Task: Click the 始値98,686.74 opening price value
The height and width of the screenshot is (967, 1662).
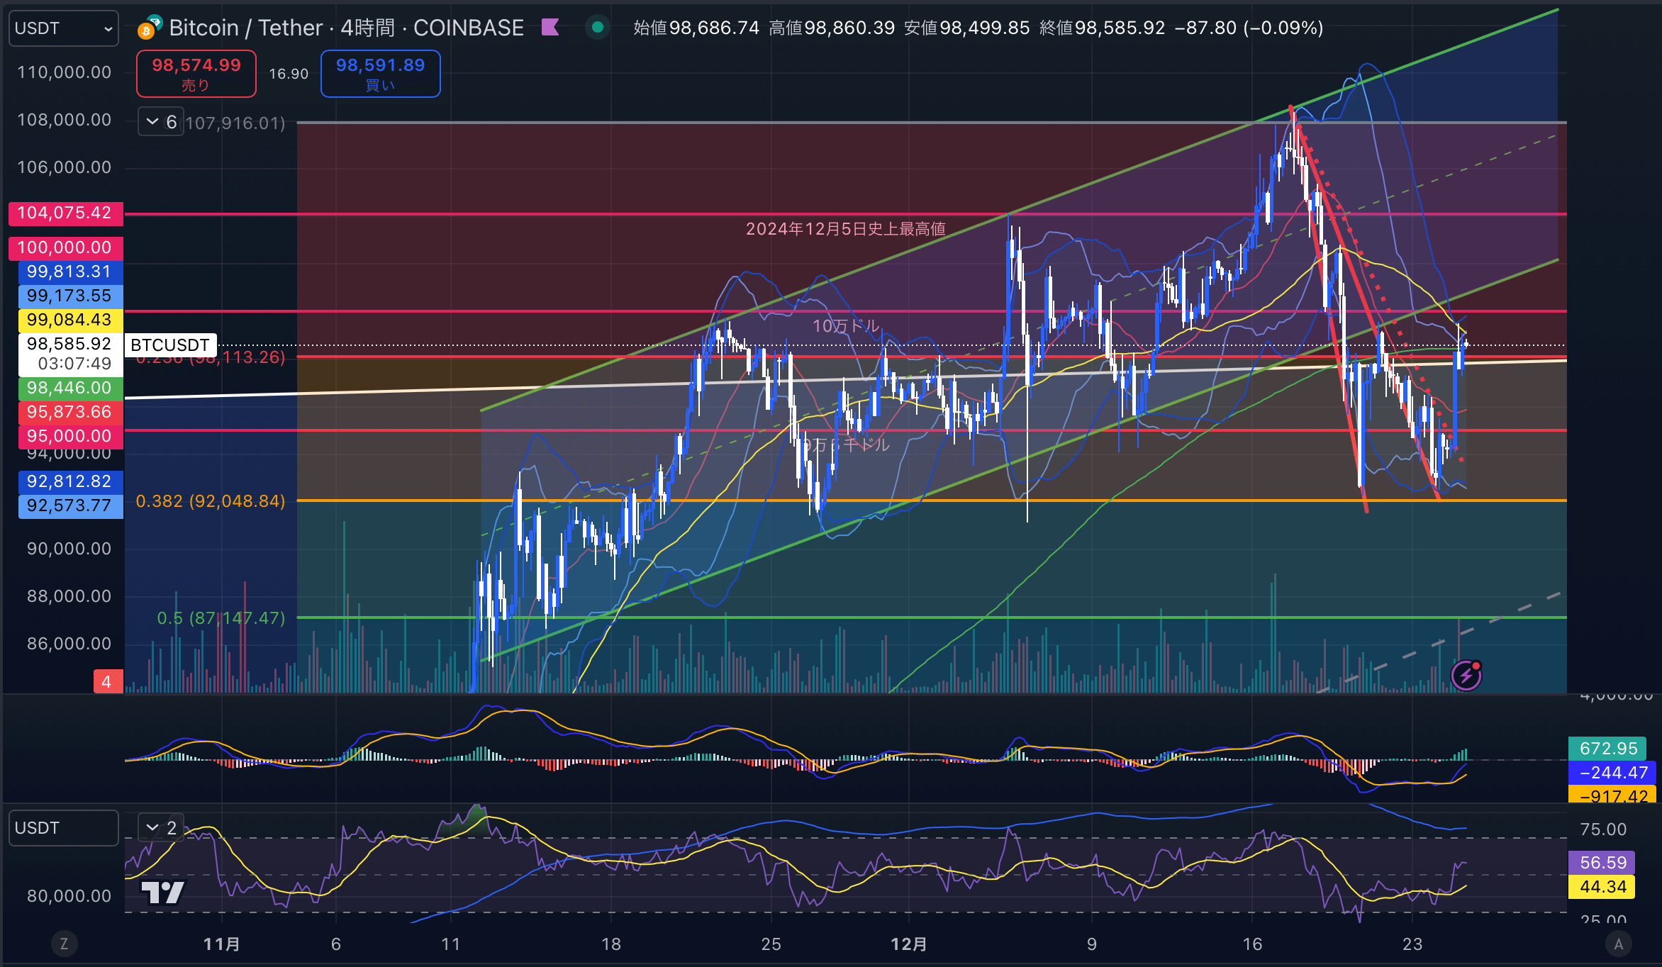Action: click(696, 28)
